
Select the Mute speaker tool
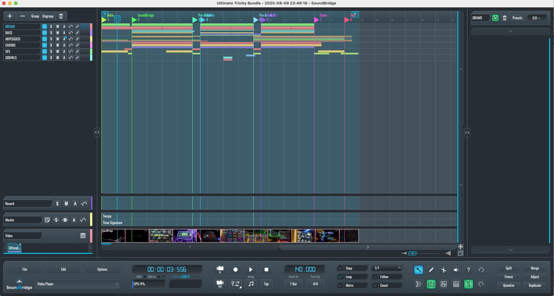pyautogui.click(x=456, y=270)
